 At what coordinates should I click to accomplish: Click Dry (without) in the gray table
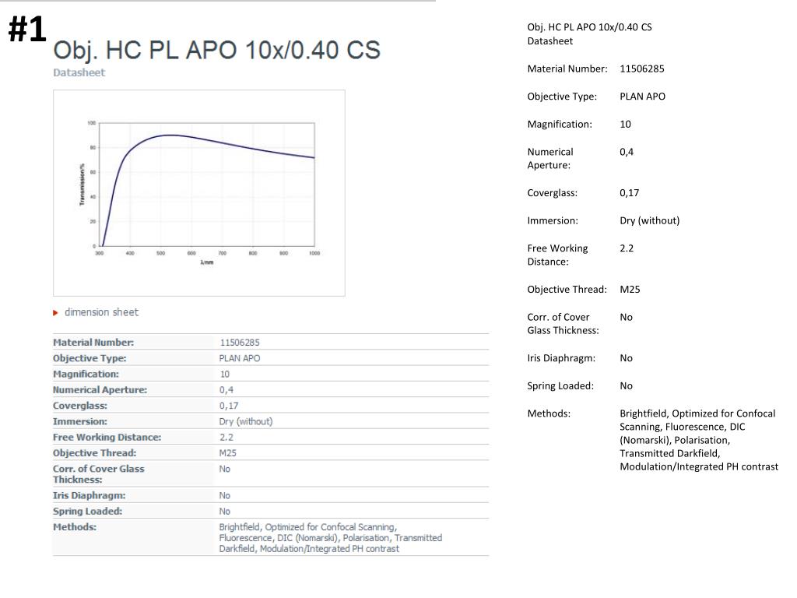point(246,421)
